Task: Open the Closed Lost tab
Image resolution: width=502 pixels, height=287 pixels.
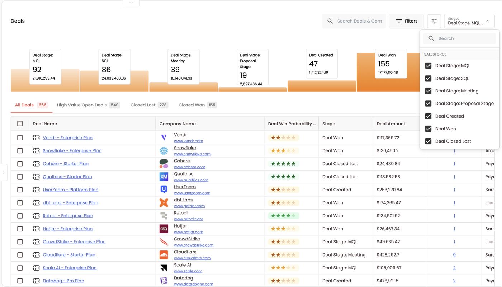Action: tap(149, 105)
